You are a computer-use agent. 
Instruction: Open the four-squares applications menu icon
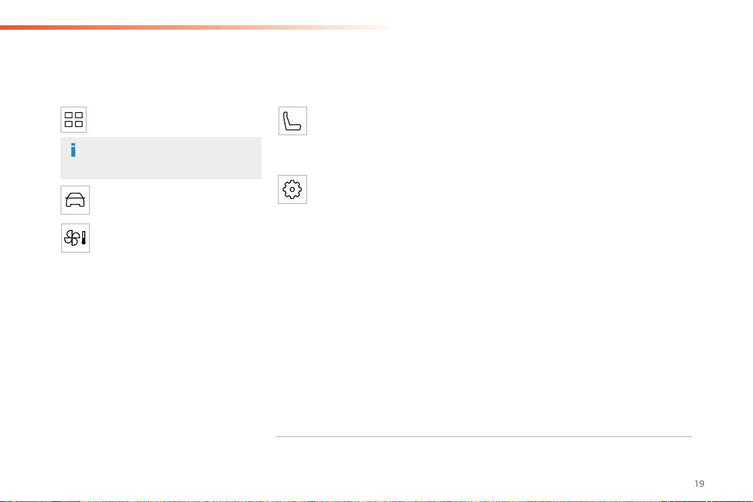point(73,119)
